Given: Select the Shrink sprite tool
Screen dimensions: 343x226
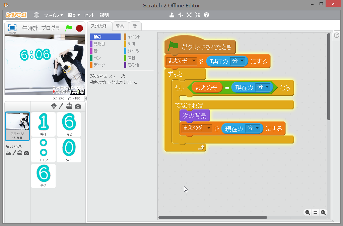Looking at the screenshot, I should pyautogui.click(x=198, y=15).
